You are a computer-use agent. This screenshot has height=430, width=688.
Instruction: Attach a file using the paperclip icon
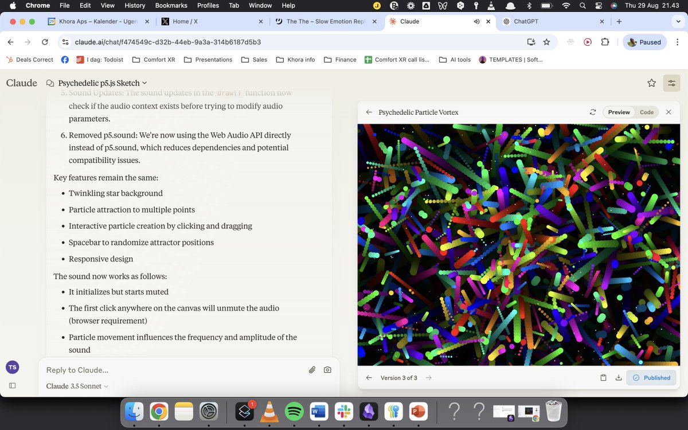pos(312,370)
